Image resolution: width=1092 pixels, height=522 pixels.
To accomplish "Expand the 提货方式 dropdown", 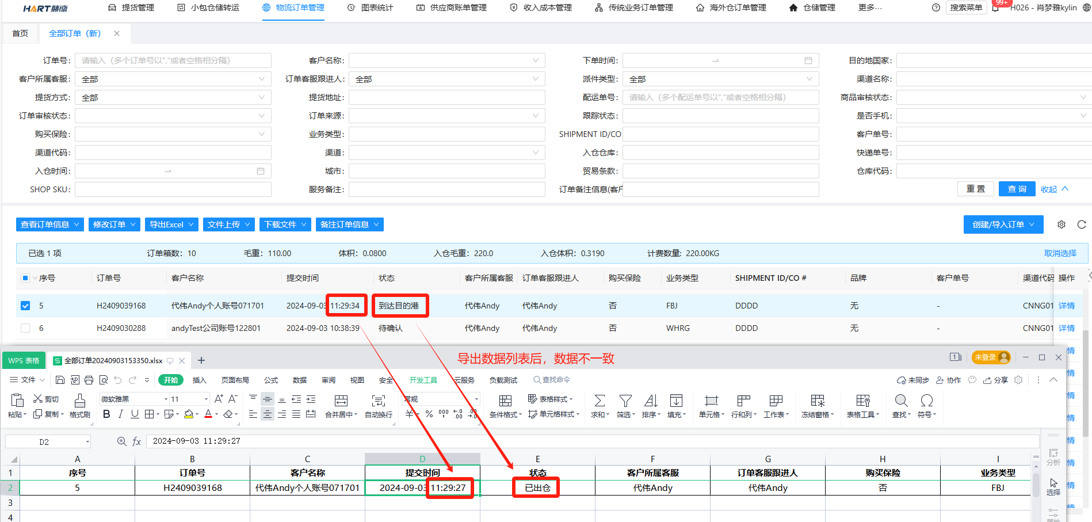I will [173, 97].
